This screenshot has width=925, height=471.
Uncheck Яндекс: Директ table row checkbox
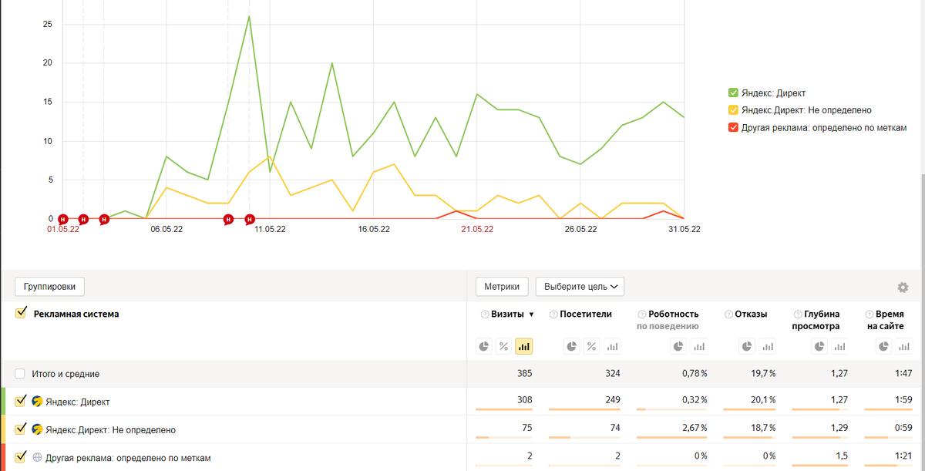21,401
